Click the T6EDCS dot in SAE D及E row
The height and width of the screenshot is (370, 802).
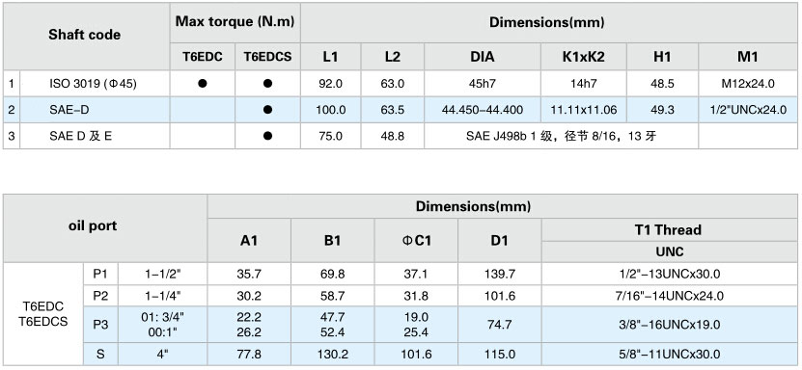click(x=267, y=136)
